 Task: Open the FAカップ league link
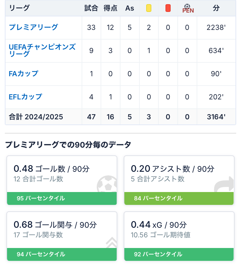[23, 74]
